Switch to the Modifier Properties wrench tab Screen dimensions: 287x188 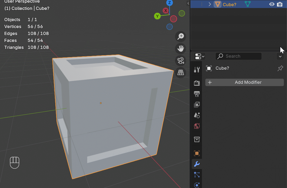[x=197, y=164]
